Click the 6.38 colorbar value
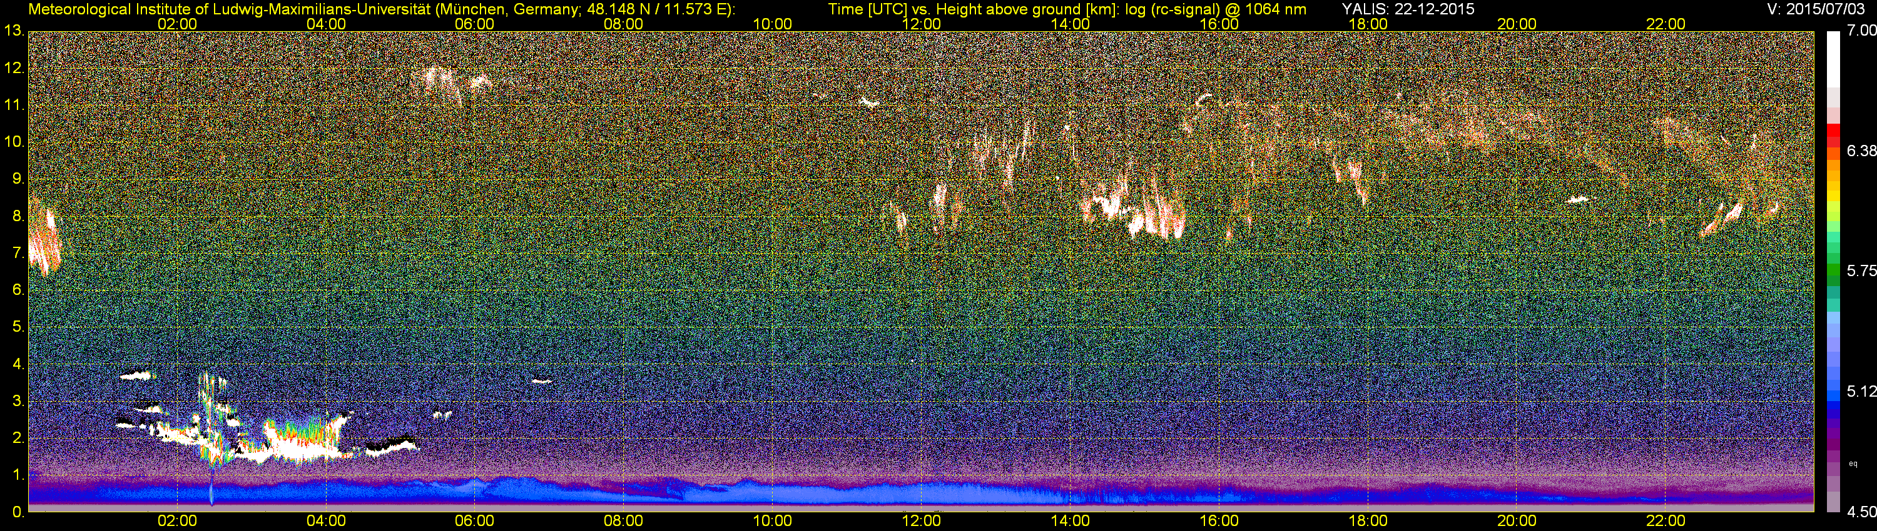 [x=1861, y=151]
